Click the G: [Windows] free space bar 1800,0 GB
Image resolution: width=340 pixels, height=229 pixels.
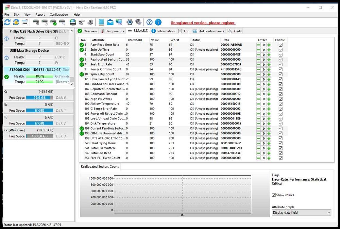tap(40, 136)
